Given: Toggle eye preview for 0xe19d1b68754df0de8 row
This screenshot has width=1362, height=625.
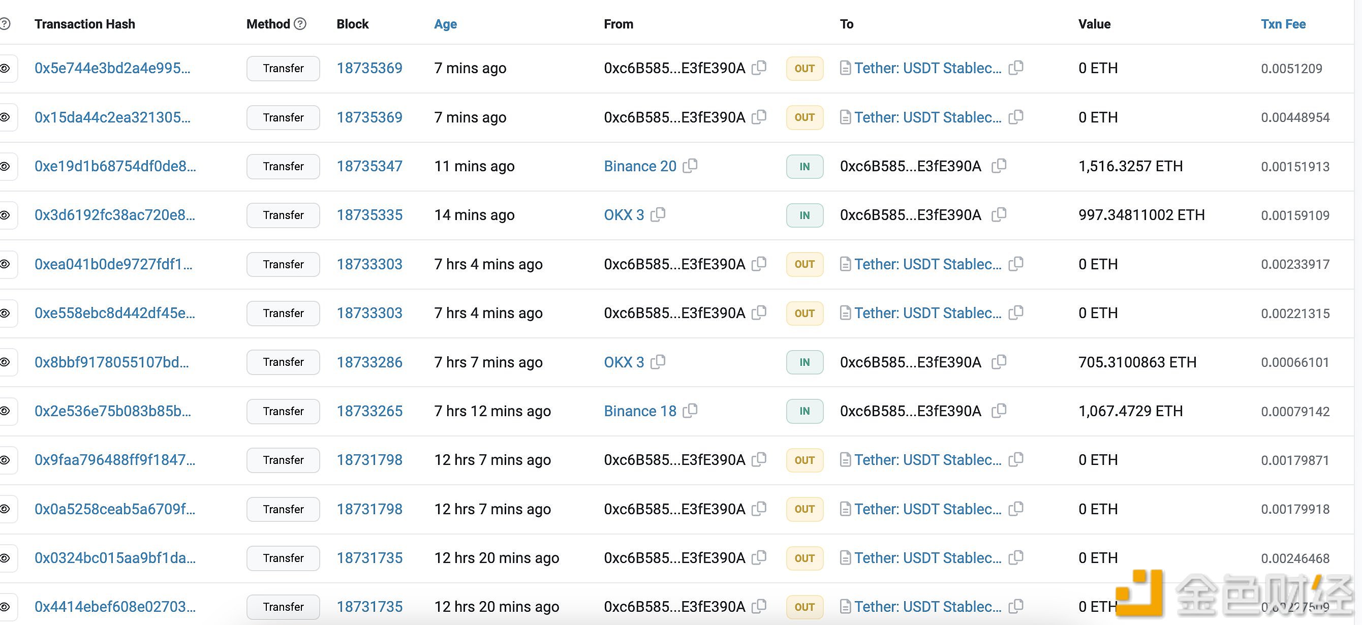Looking at the screenshot, I should point(5,166).
